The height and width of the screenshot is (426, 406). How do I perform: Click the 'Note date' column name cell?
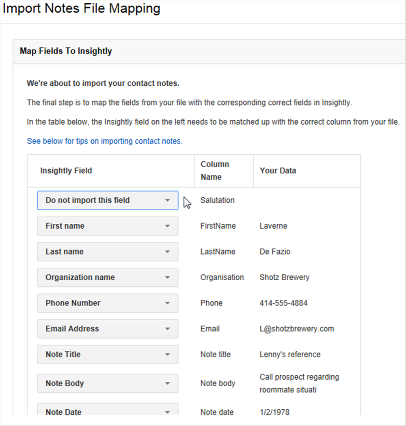217,412
